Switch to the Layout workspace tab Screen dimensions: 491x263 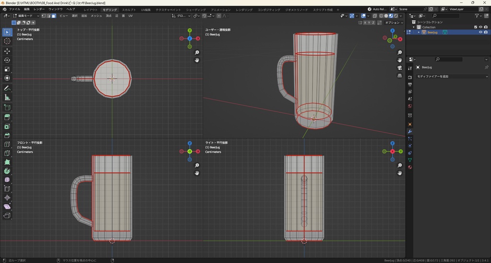click(x=91, y=10)
